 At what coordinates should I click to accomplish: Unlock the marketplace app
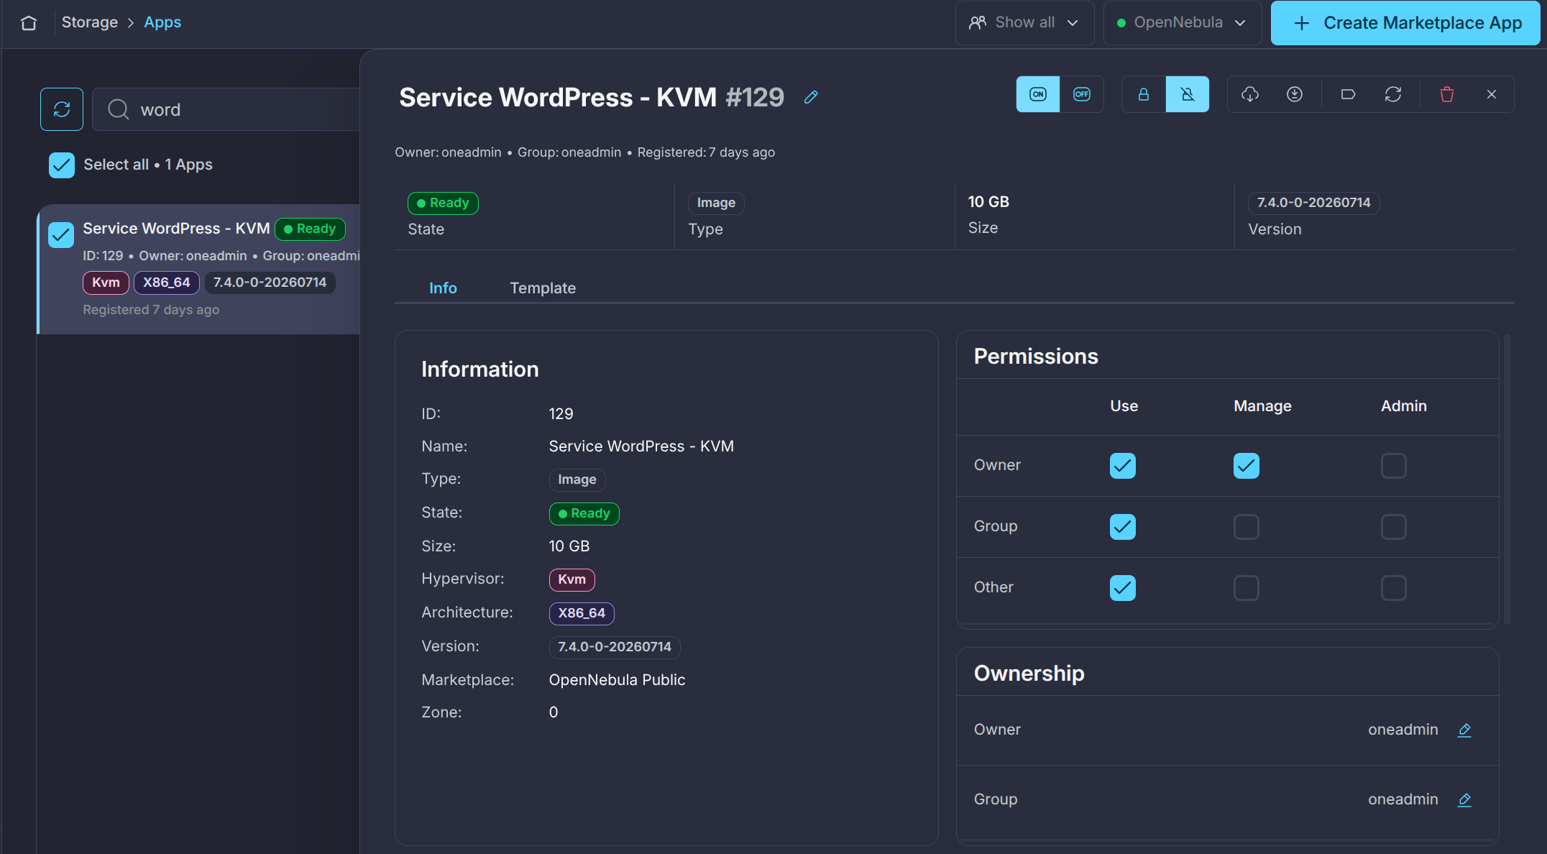coord(1188,94)
